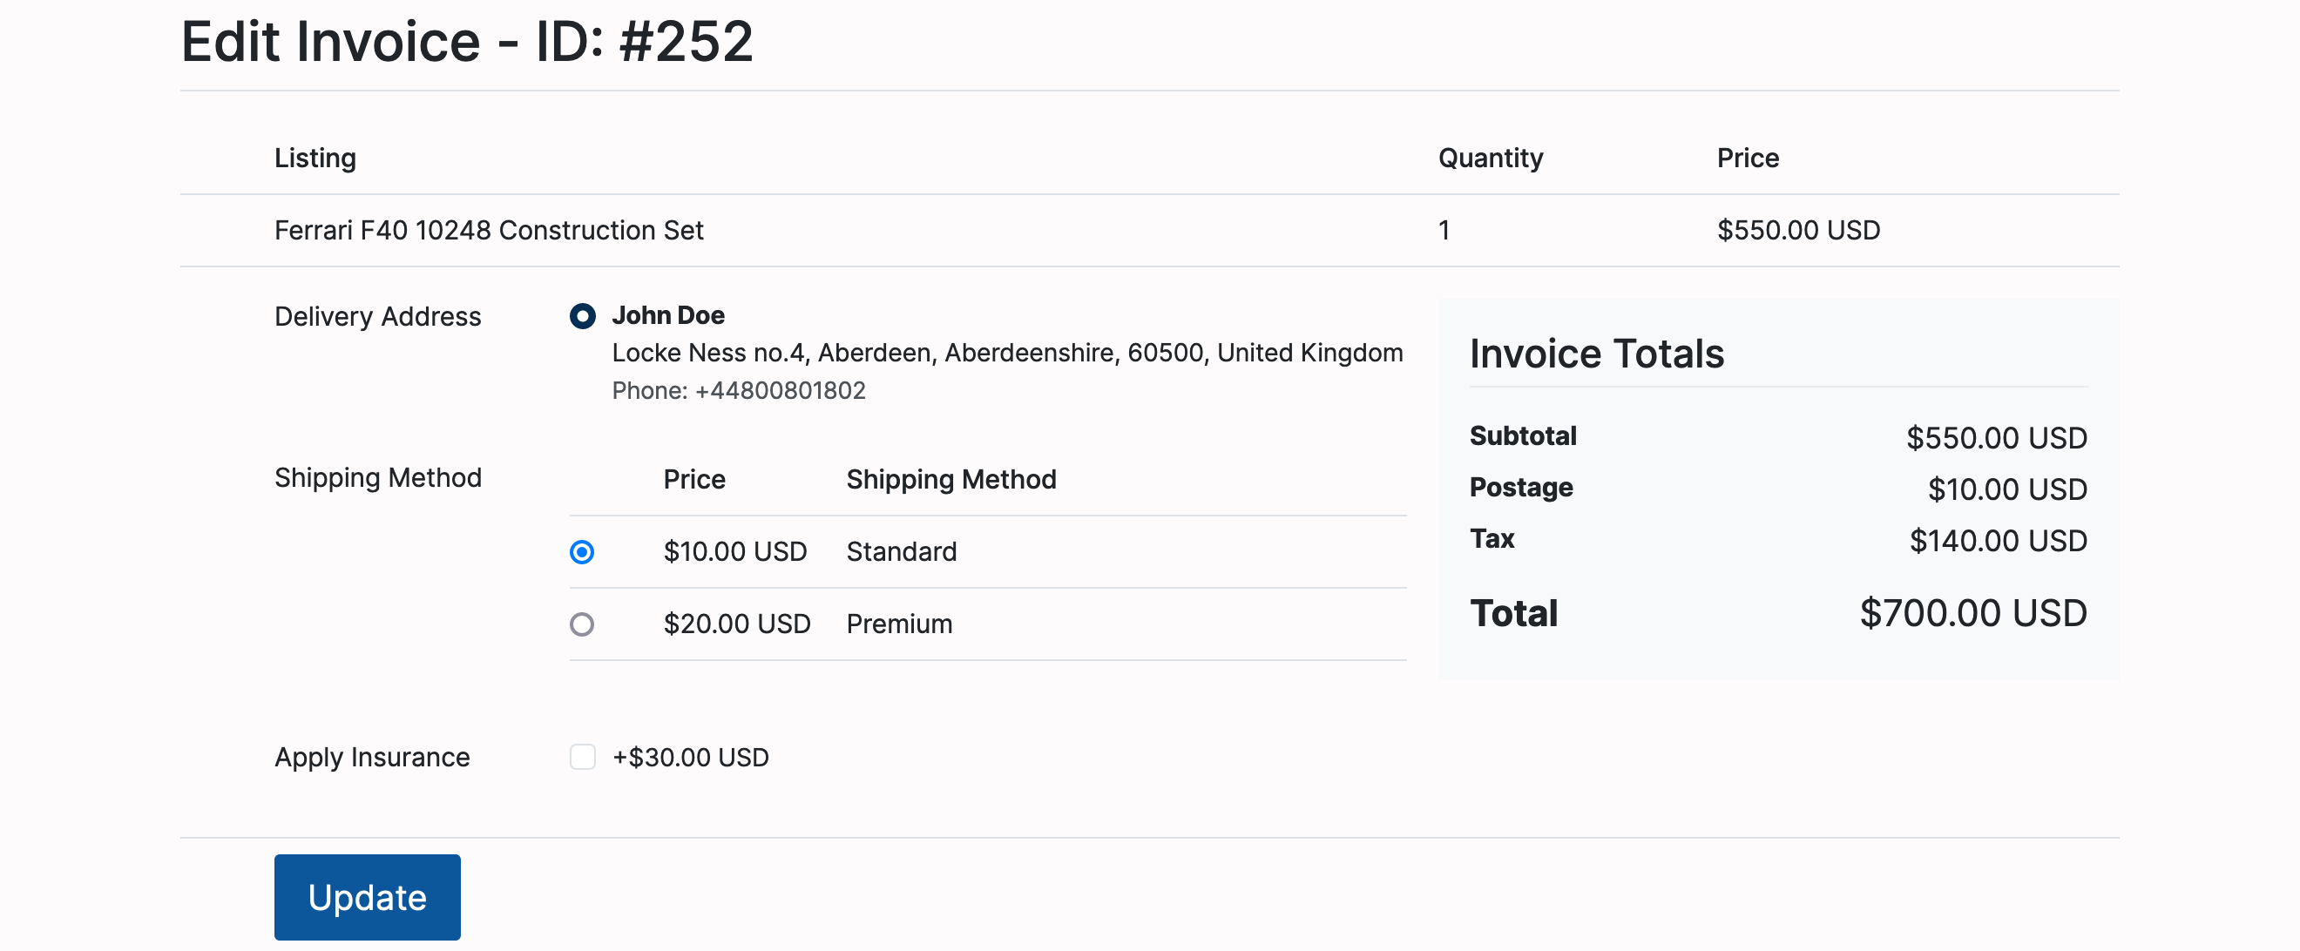Click the Listing column header
2300x951 pixels.
pyautogui.click(x=315, y=158)
